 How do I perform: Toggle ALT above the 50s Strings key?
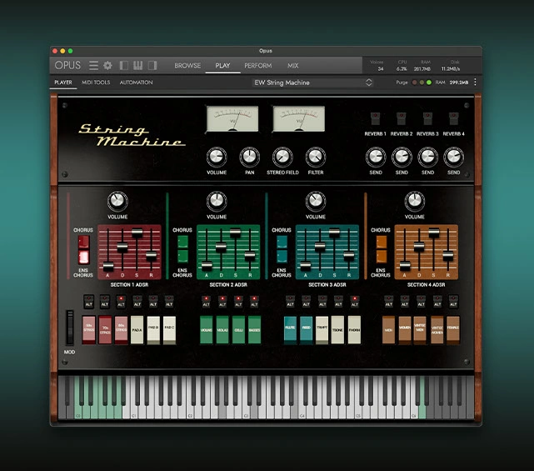[x=88, y=302]
